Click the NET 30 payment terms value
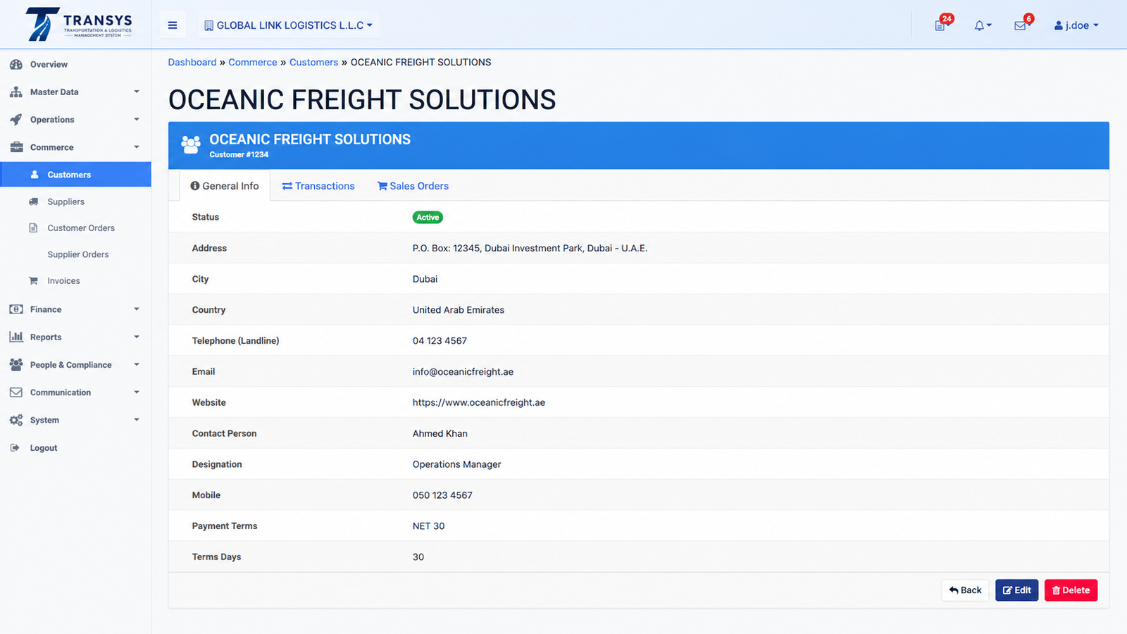Image resolution: width=1127 pixels, height=634 pixels. coord(428,526)
